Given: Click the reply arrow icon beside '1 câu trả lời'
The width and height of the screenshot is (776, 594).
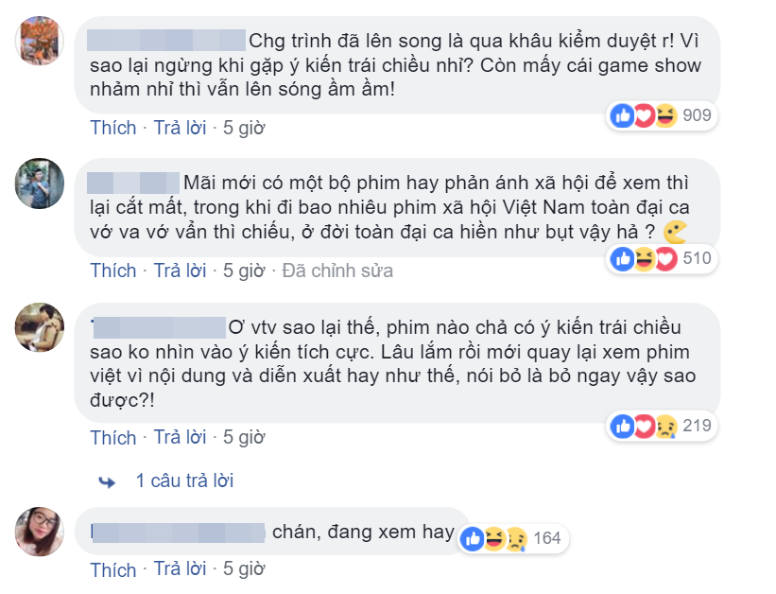Looking at the screenshot, I should coord(108,481).
